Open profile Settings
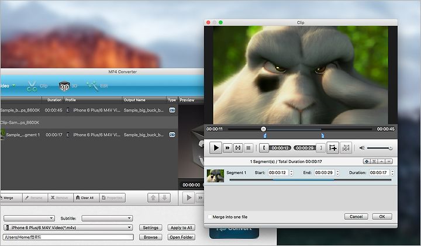Screen dimensions: 421x246 [150, 227]
